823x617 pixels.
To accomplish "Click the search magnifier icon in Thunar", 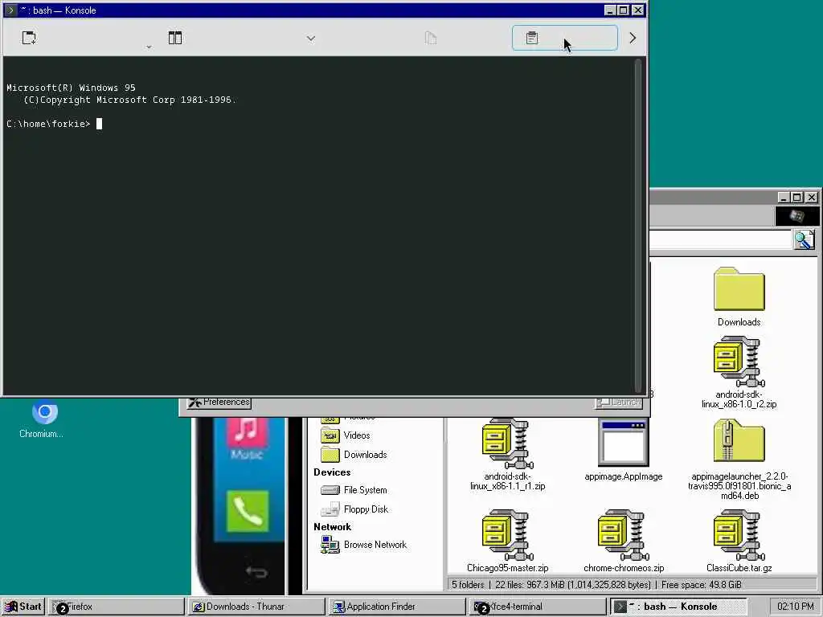I will click(x=804, y=239).
